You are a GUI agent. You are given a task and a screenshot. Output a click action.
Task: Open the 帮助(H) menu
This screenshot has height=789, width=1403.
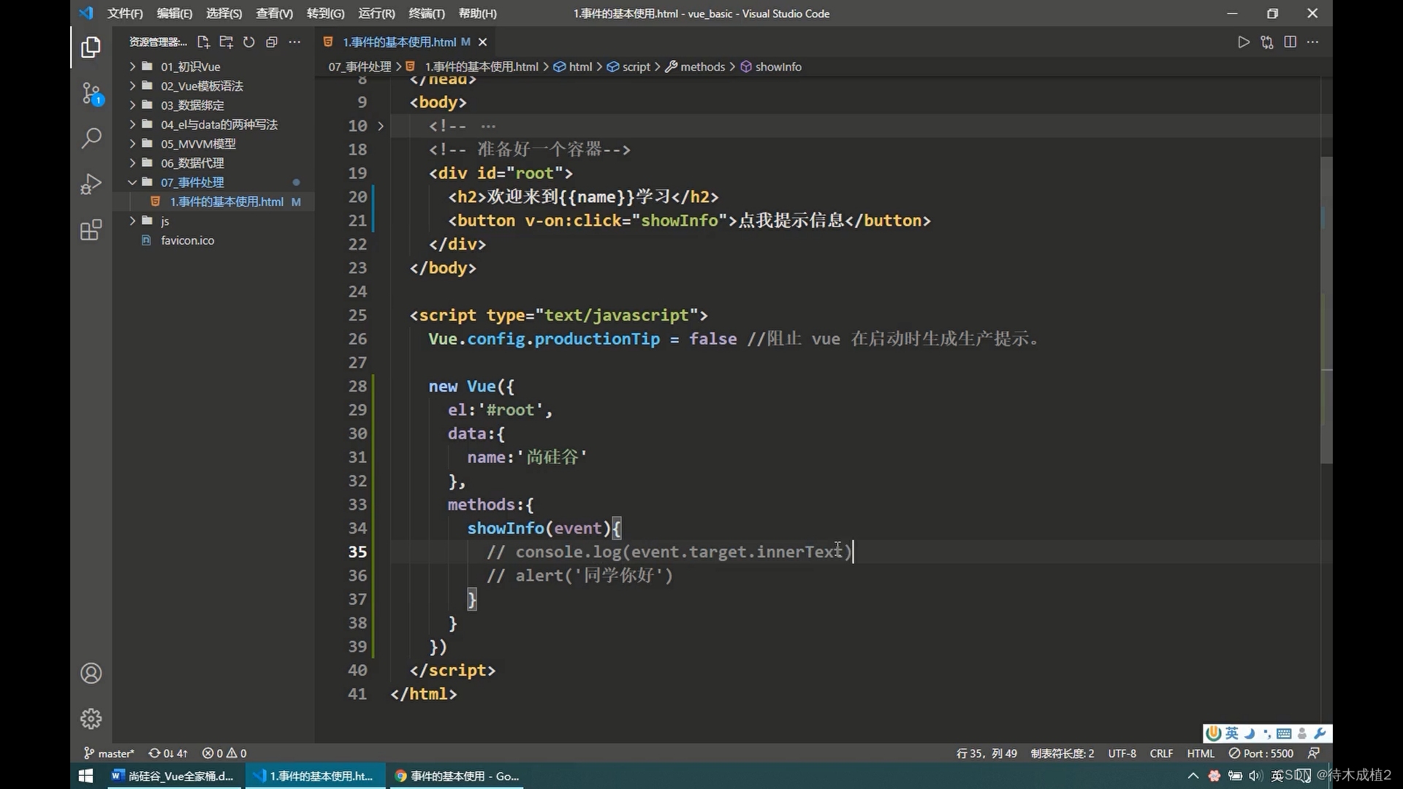tap(477, 13)
